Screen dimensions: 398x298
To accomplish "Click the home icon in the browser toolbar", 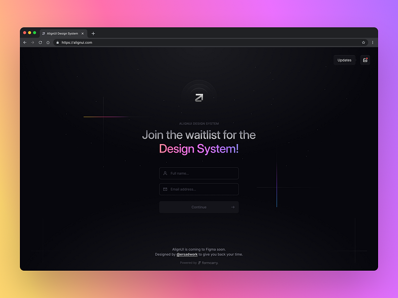I will (48, 42).
